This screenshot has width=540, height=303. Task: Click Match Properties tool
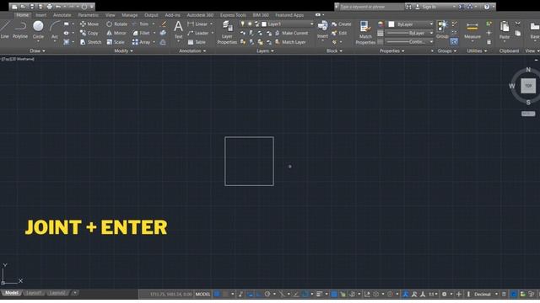pyautogui.click(x=365, y=32)
